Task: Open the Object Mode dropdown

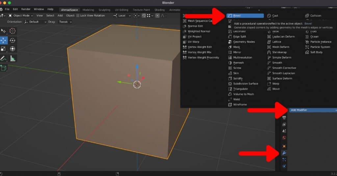Action: 20,15
